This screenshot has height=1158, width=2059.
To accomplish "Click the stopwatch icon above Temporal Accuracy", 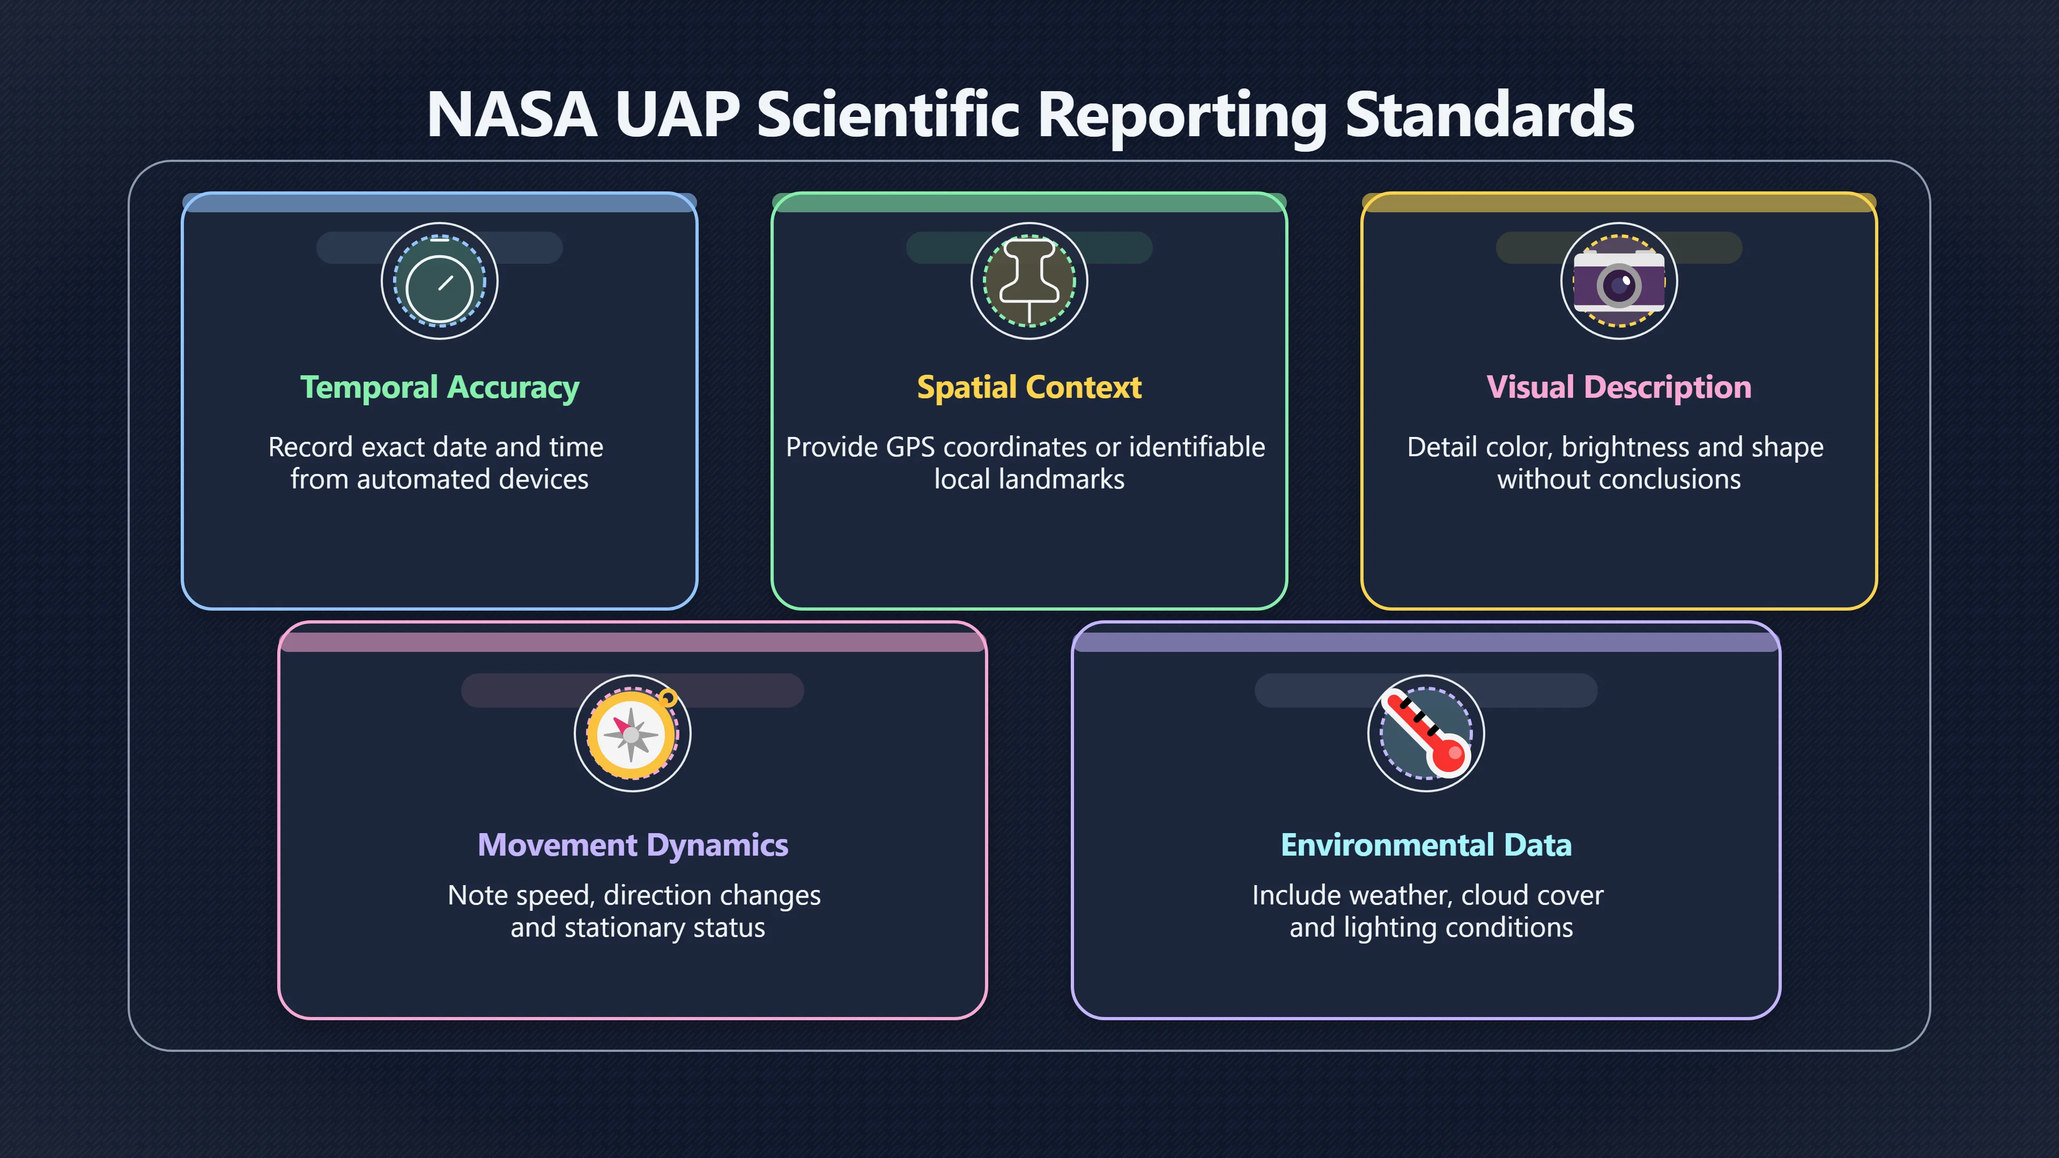I will (440, 281).
